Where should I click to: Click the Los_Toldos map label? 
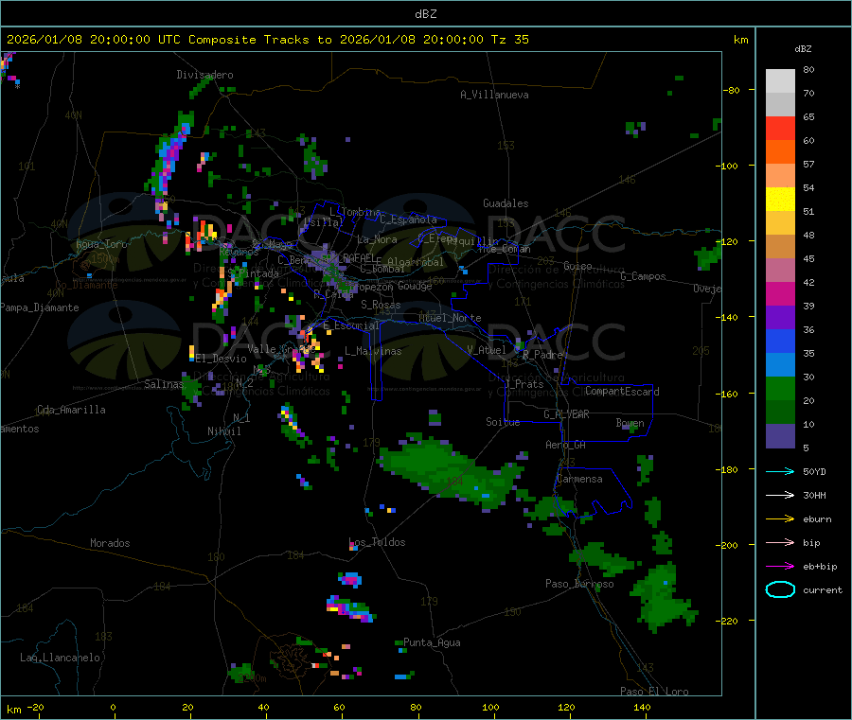pos(377,542)
